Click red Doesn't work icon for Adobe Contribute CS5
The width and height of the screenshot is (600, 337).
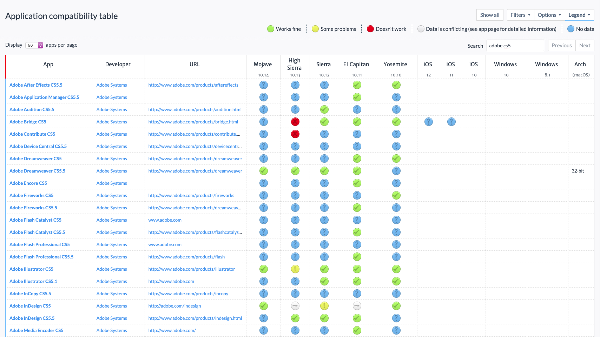(295, 134)
